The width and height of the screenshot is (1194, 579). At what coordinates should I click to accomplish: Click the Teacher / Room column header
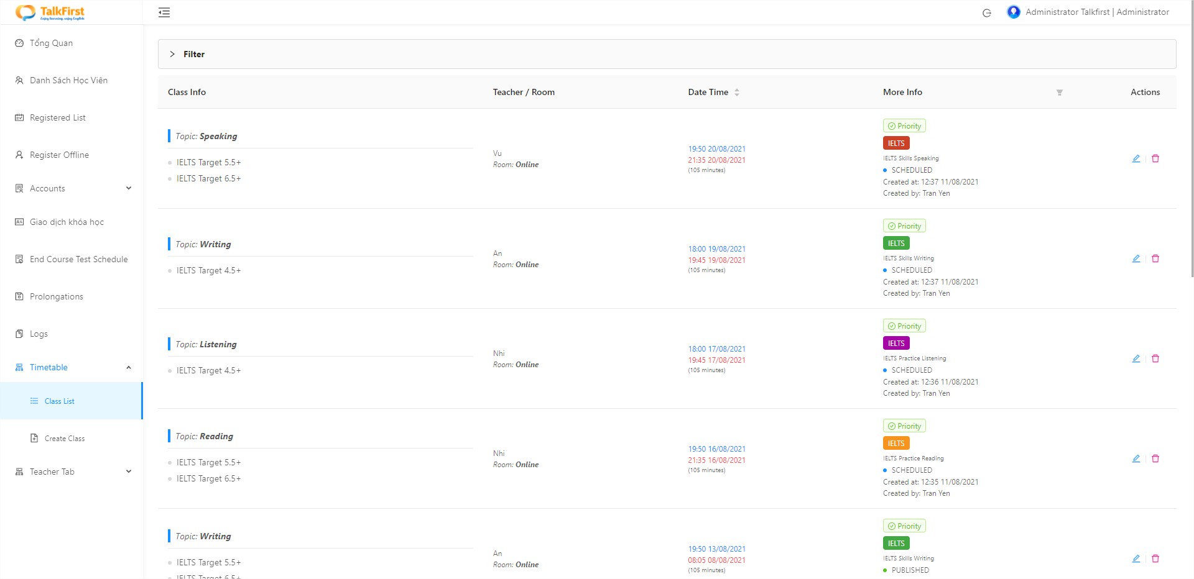pos(524,92)
